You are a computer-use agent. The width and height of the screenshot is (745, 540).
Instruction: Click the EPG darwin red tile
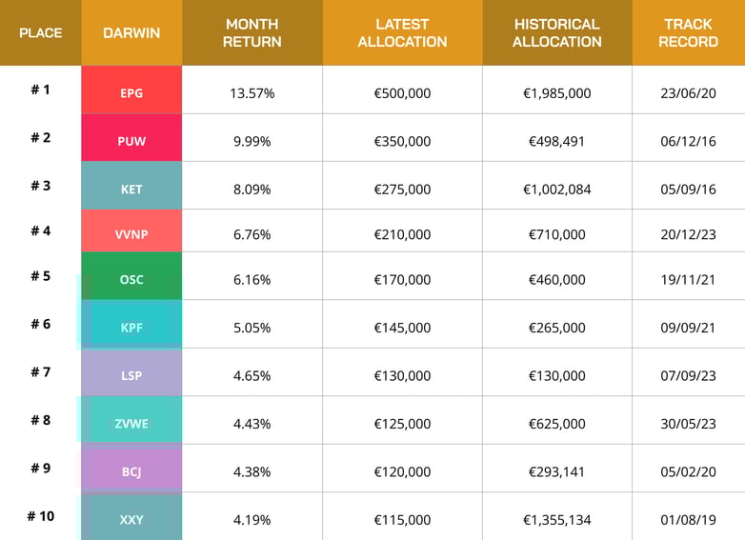tap(131, 93)
